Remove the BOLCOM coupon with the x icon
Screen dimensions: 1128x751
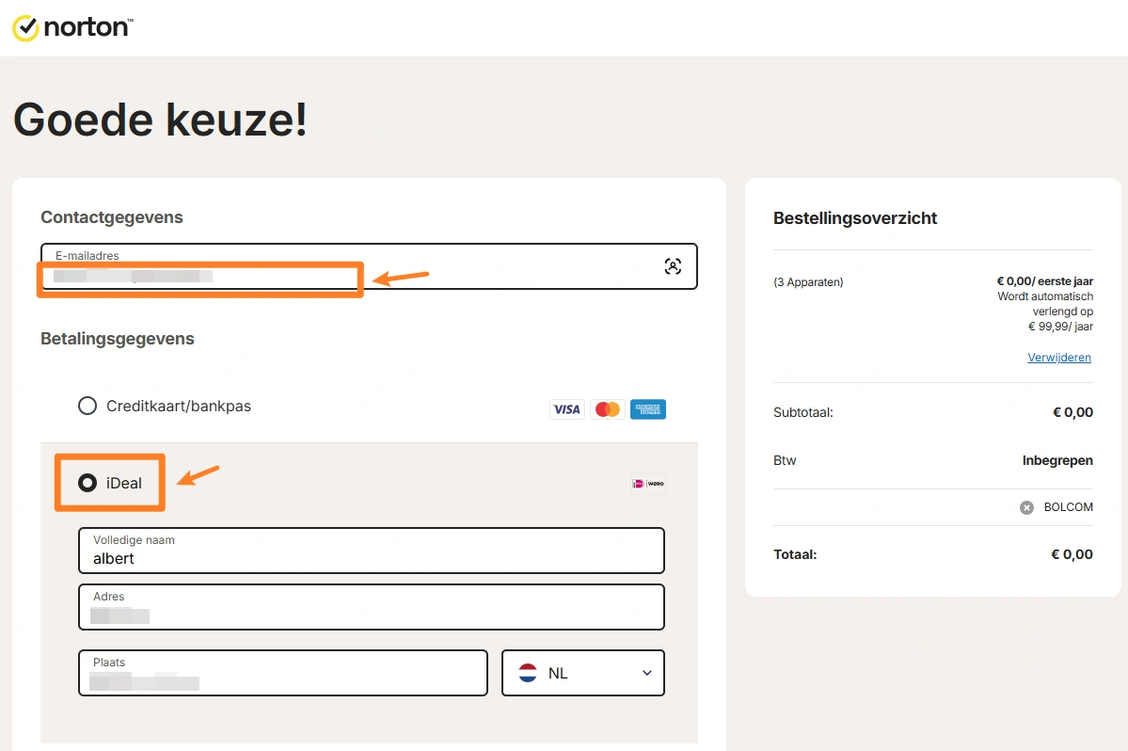click(1026, 508)
